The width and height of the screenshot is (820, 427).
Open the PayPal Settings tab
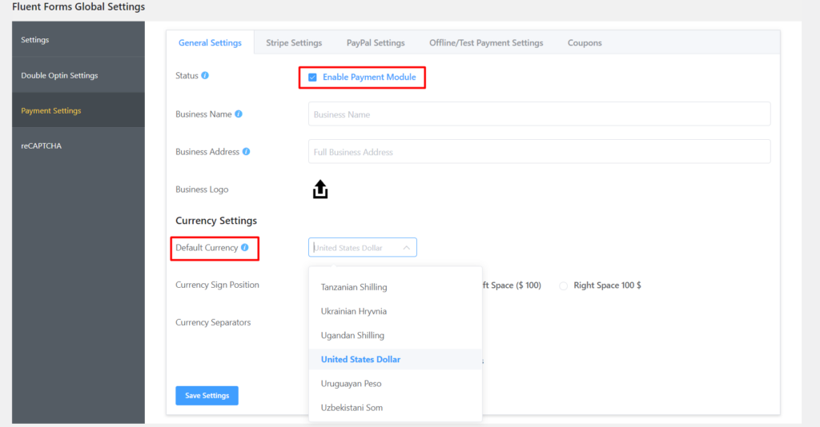coord(376,43)
